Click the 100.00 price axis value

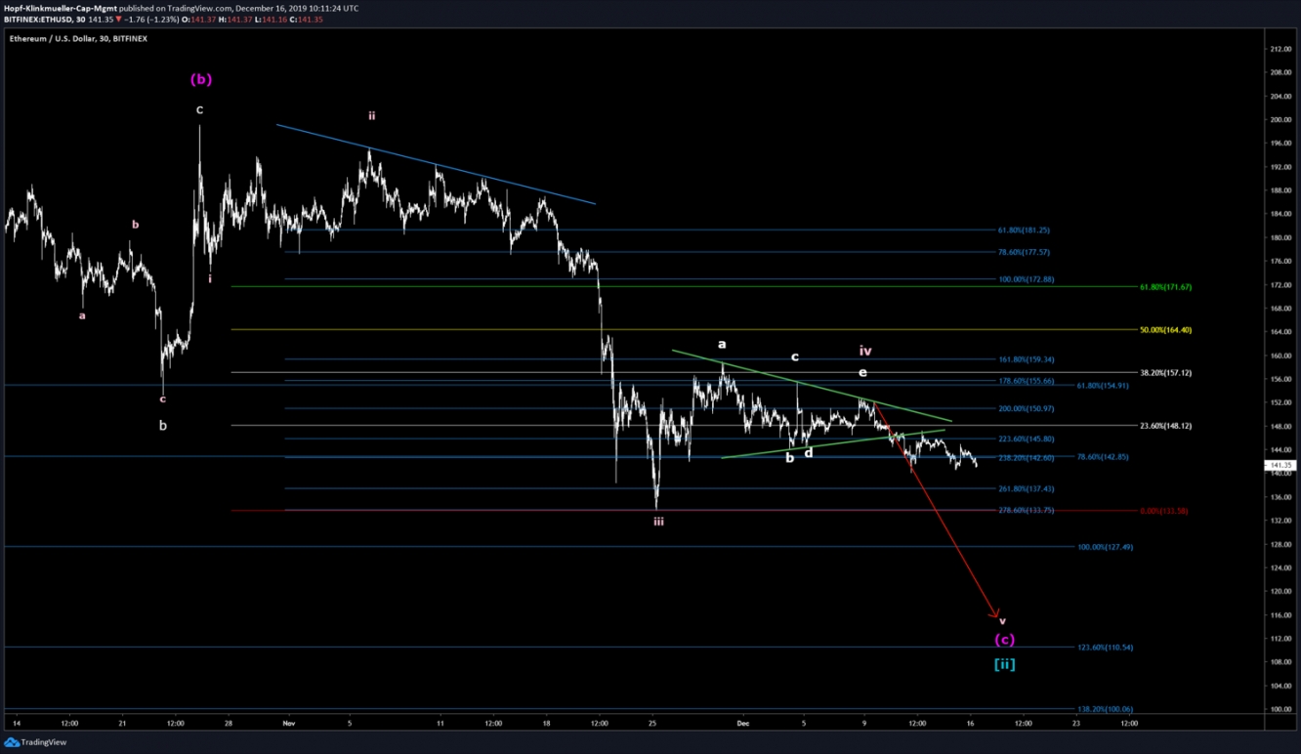[x=1280, y=709]
